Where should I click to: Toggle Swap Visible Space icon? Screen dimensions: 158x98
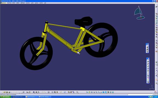(113, 92)
